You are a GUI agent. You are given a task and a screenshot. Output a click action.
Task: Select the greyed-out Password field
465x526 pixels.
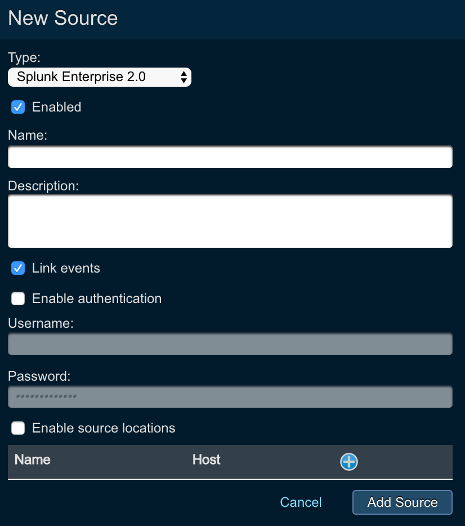tap(230, 396)
